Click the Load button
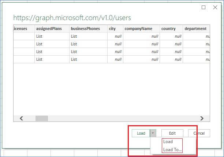The height and width of the screenshot is (157, 224). coord(141,133)
